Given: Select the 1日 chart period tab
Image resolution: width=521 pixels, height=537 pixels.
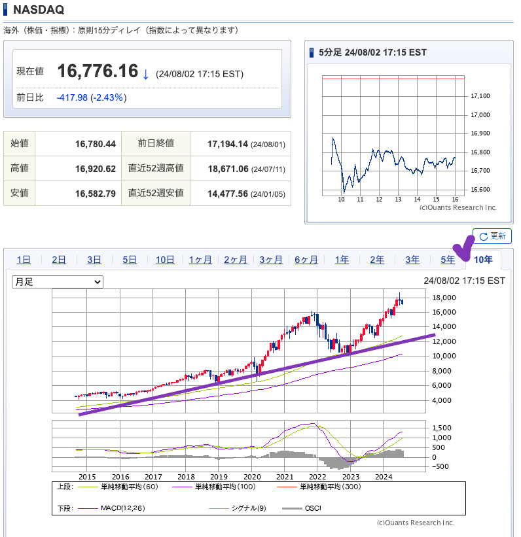Looking at the screenshot, I should tap(24, 260).
